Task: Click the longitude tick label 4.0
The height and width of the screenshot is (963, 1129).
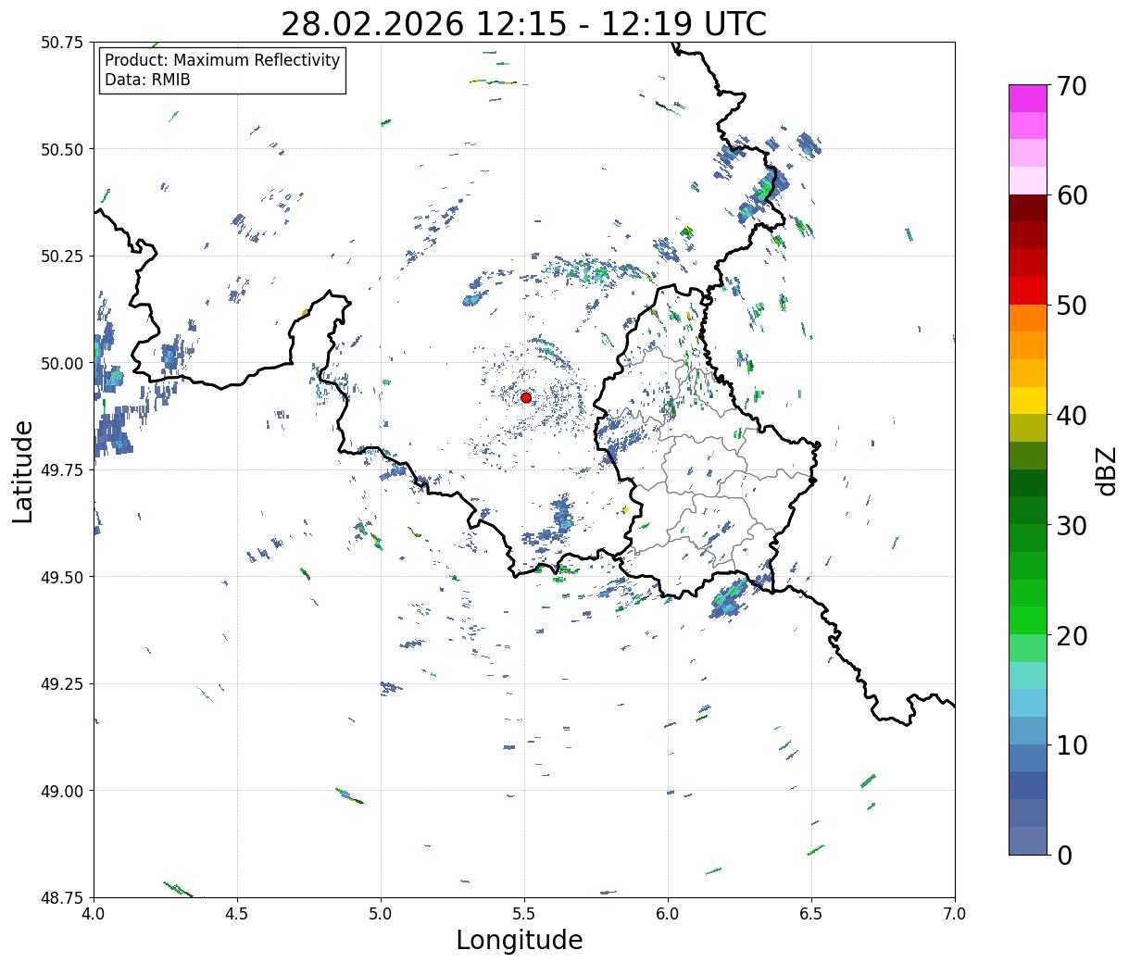Action: (x=94, y=913)
